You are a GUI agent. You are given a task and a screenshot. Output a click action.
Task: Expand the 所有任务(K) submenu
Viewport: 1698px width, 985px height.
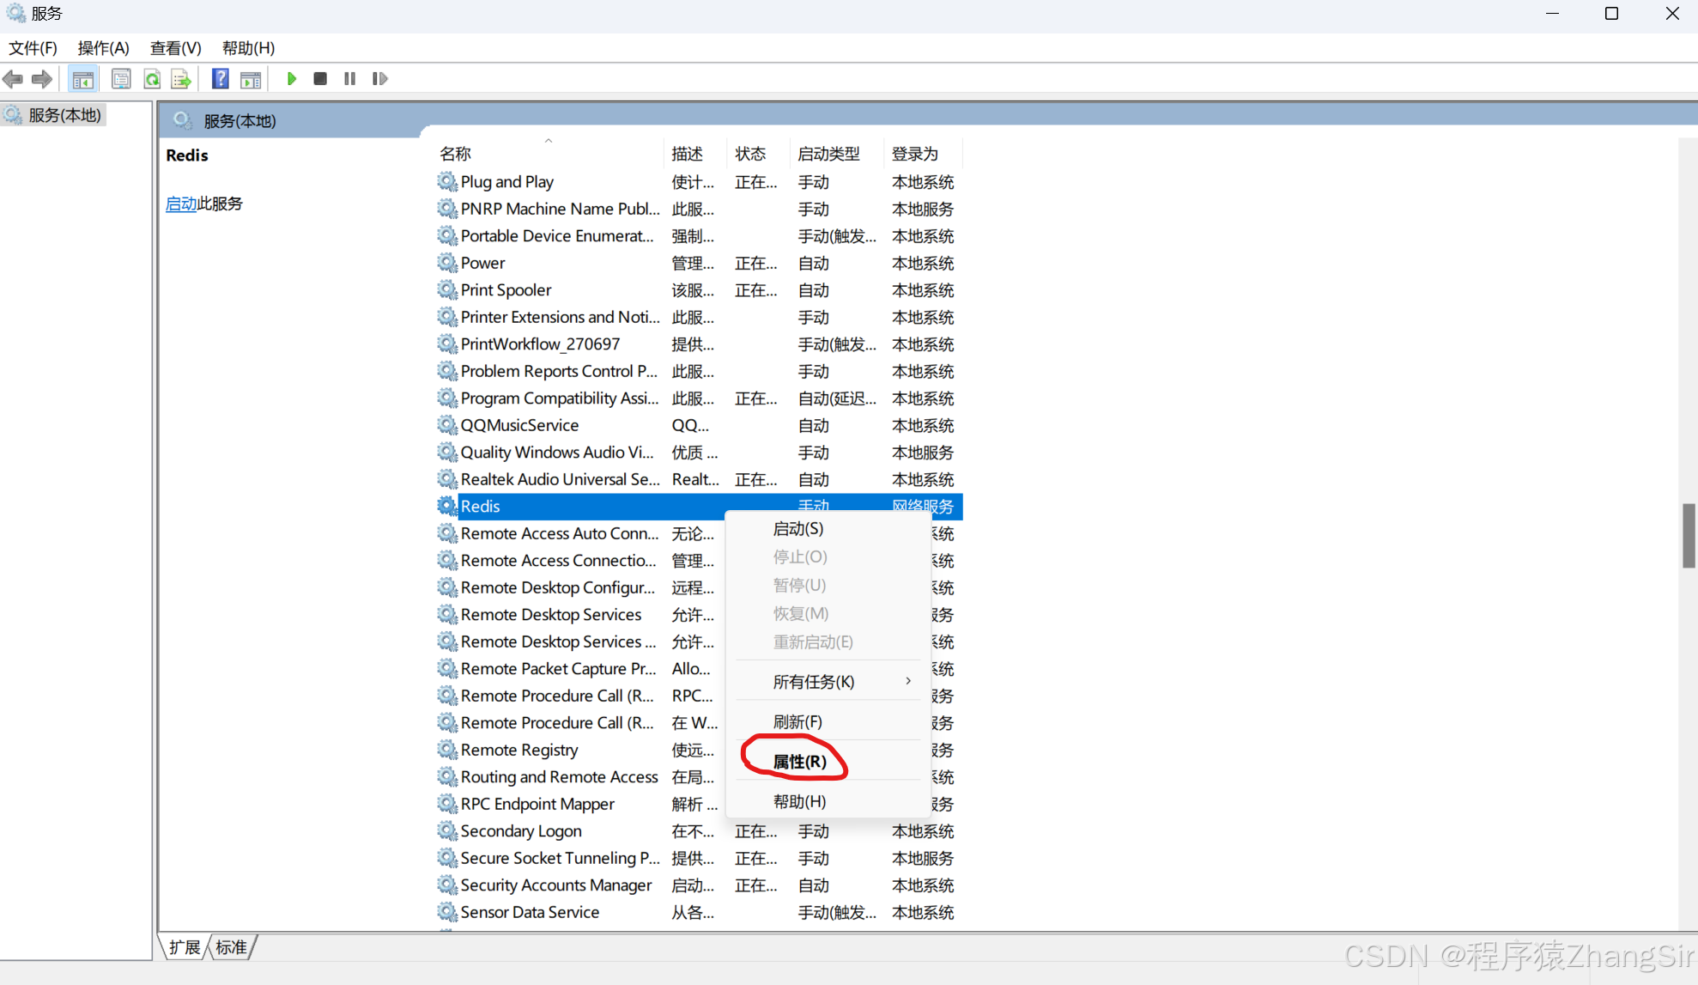814,681
